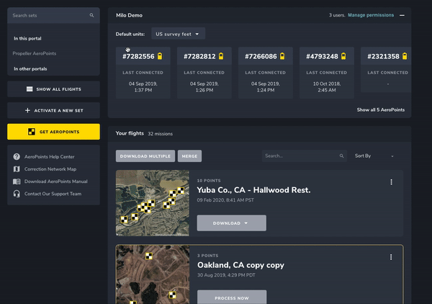Collapse the Milo Demo panel with minus icon

click(402, 15)
